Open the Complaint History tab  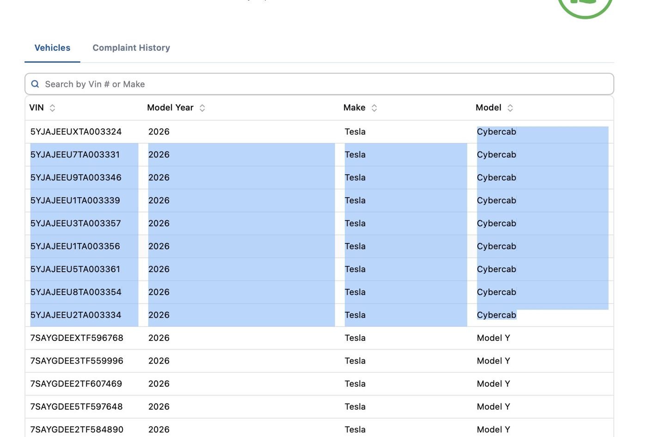131,48
